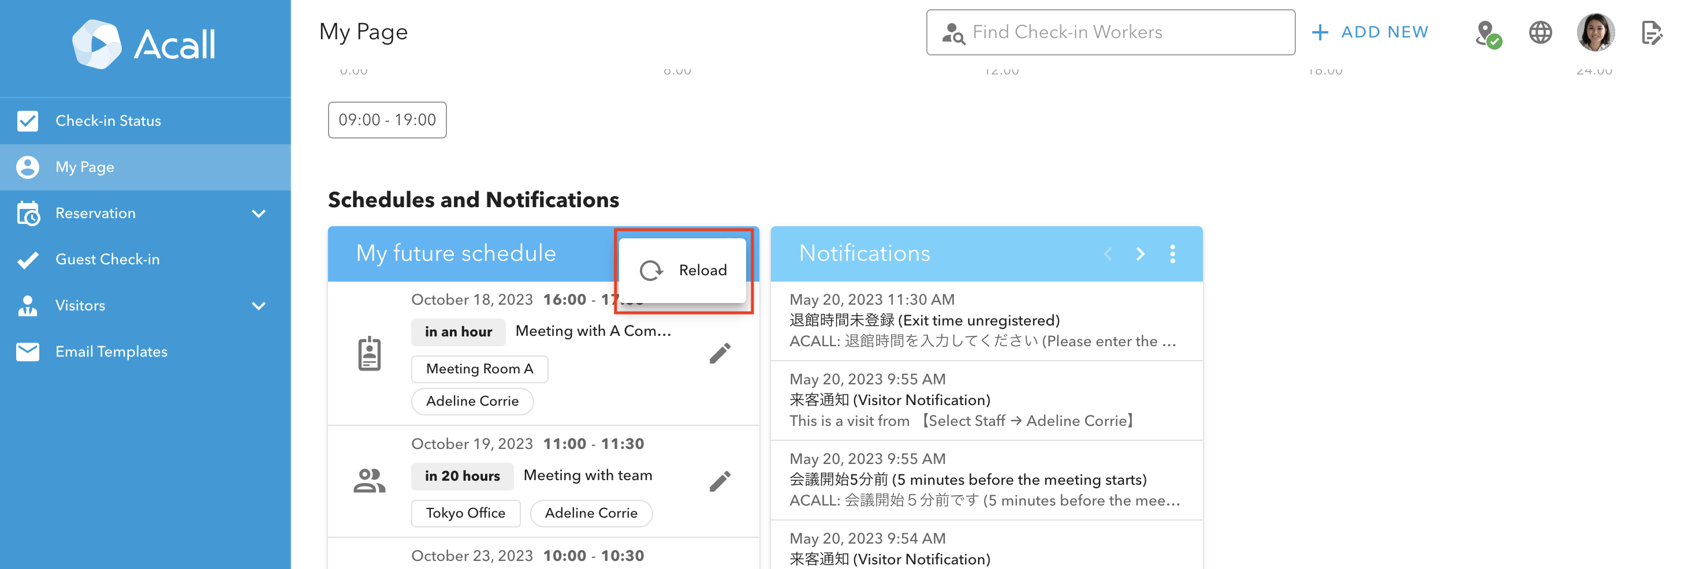Click the Acall logo
Screen dimensions: 1692x569
(144, 44)
